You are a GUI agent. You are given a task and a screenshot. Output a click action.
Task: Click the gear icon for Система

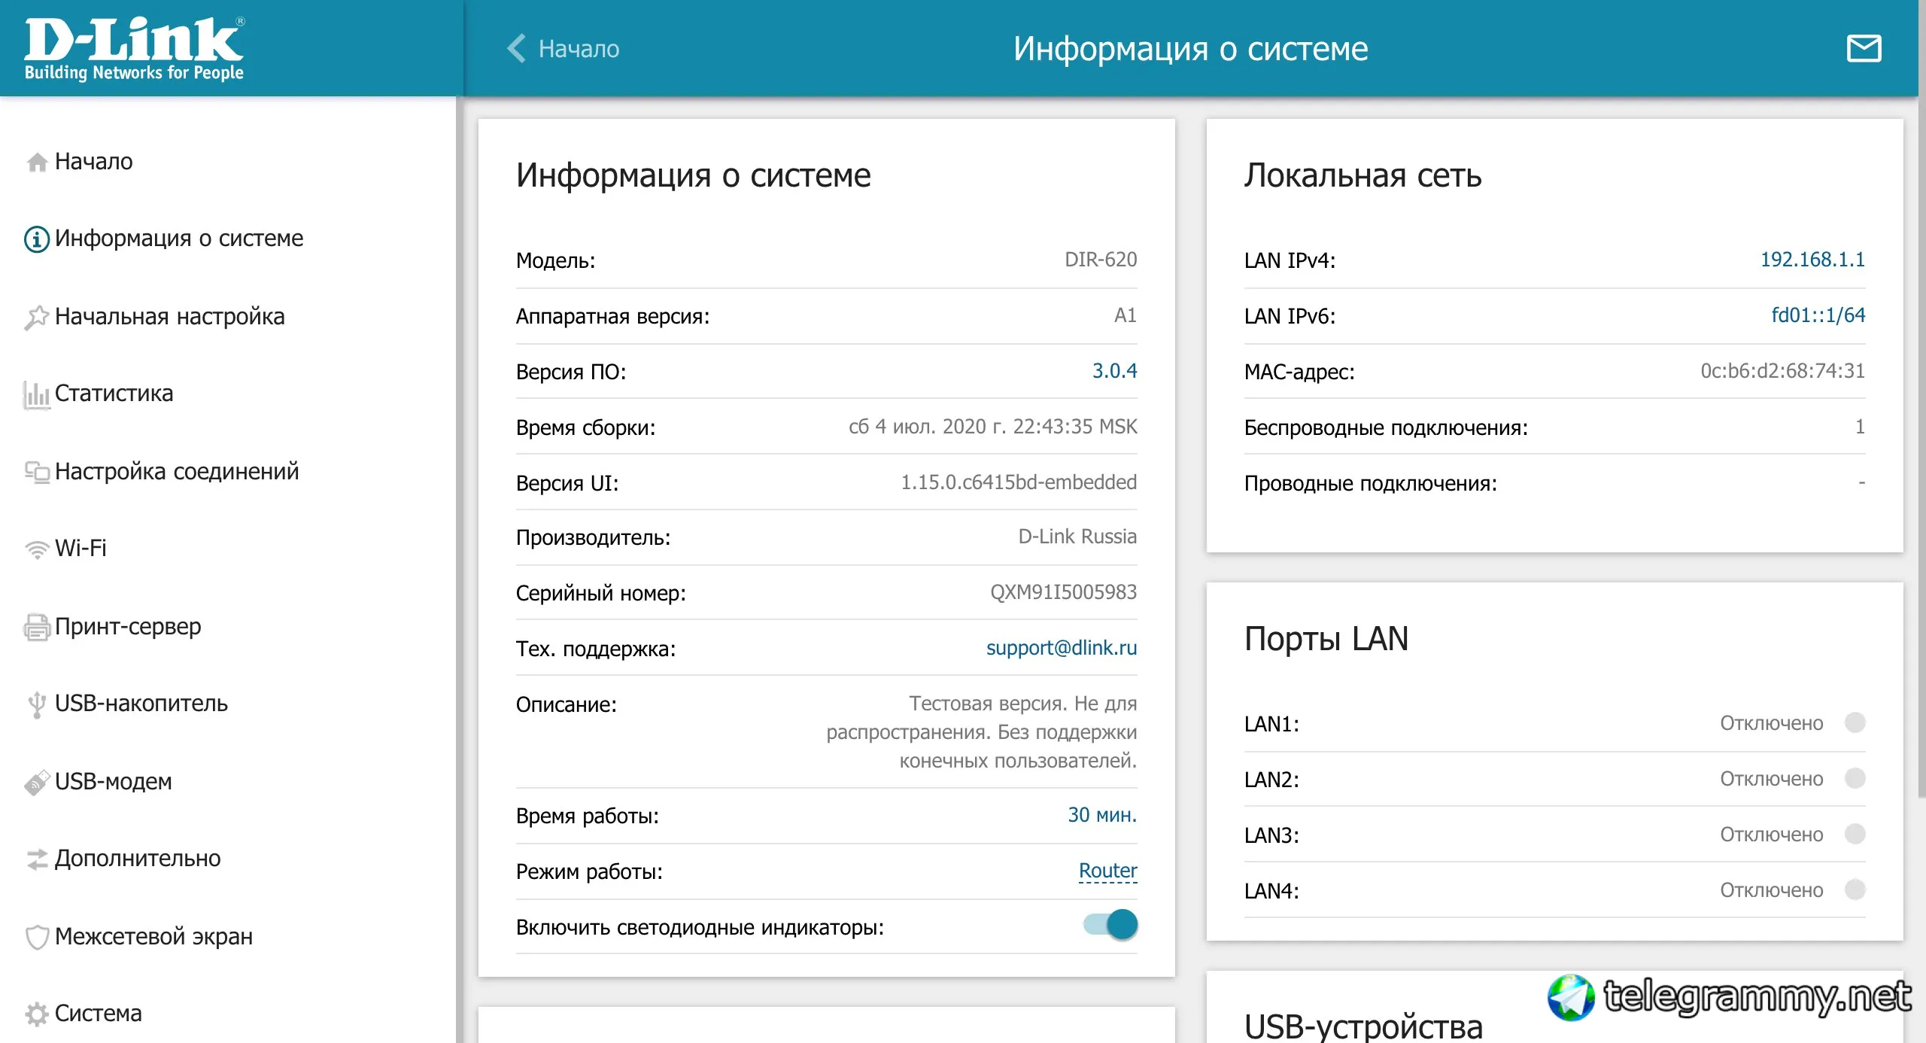[37, 1014]
